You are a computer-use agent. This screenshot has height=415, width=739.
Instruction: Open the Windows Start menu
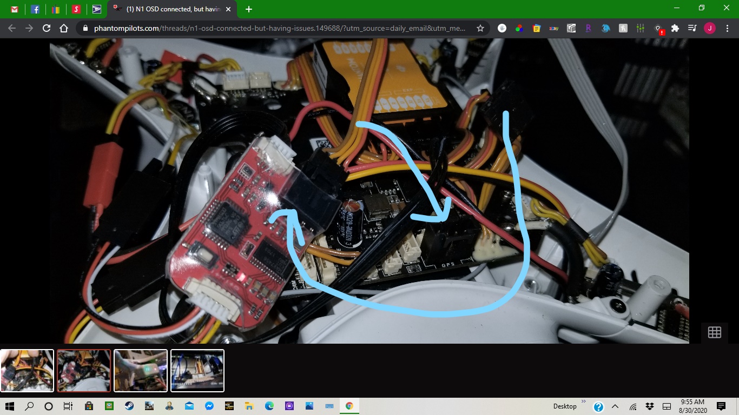pyautogui.click(x=10, y=406)
